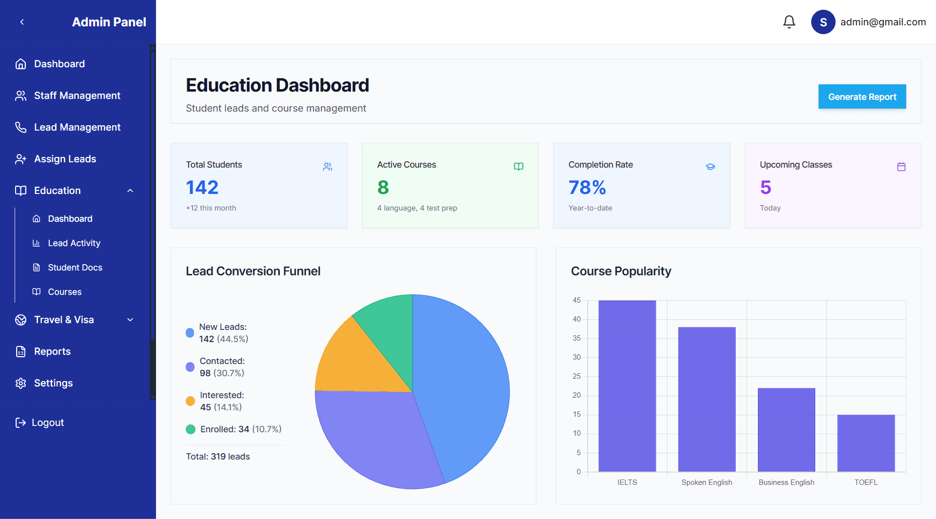Image resolution: width=936 pixels, height=519 pixels.
Task: Click the user avatar with letter S
Action: (823, 22)
